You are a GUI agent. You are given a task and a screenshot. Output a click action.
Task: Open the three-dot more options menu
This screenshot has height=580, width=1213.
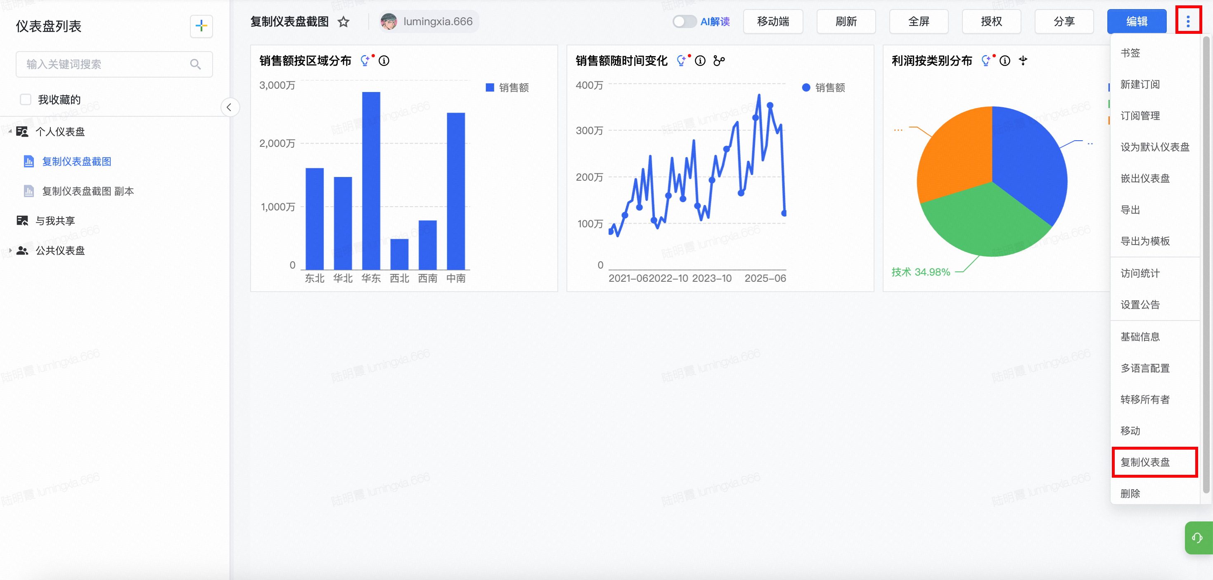pyautogui.click(x=1187, y=21)
